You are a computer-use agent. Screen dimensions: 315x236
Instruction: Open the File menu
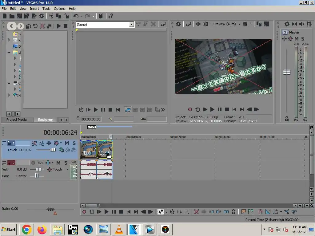[4, 9]
